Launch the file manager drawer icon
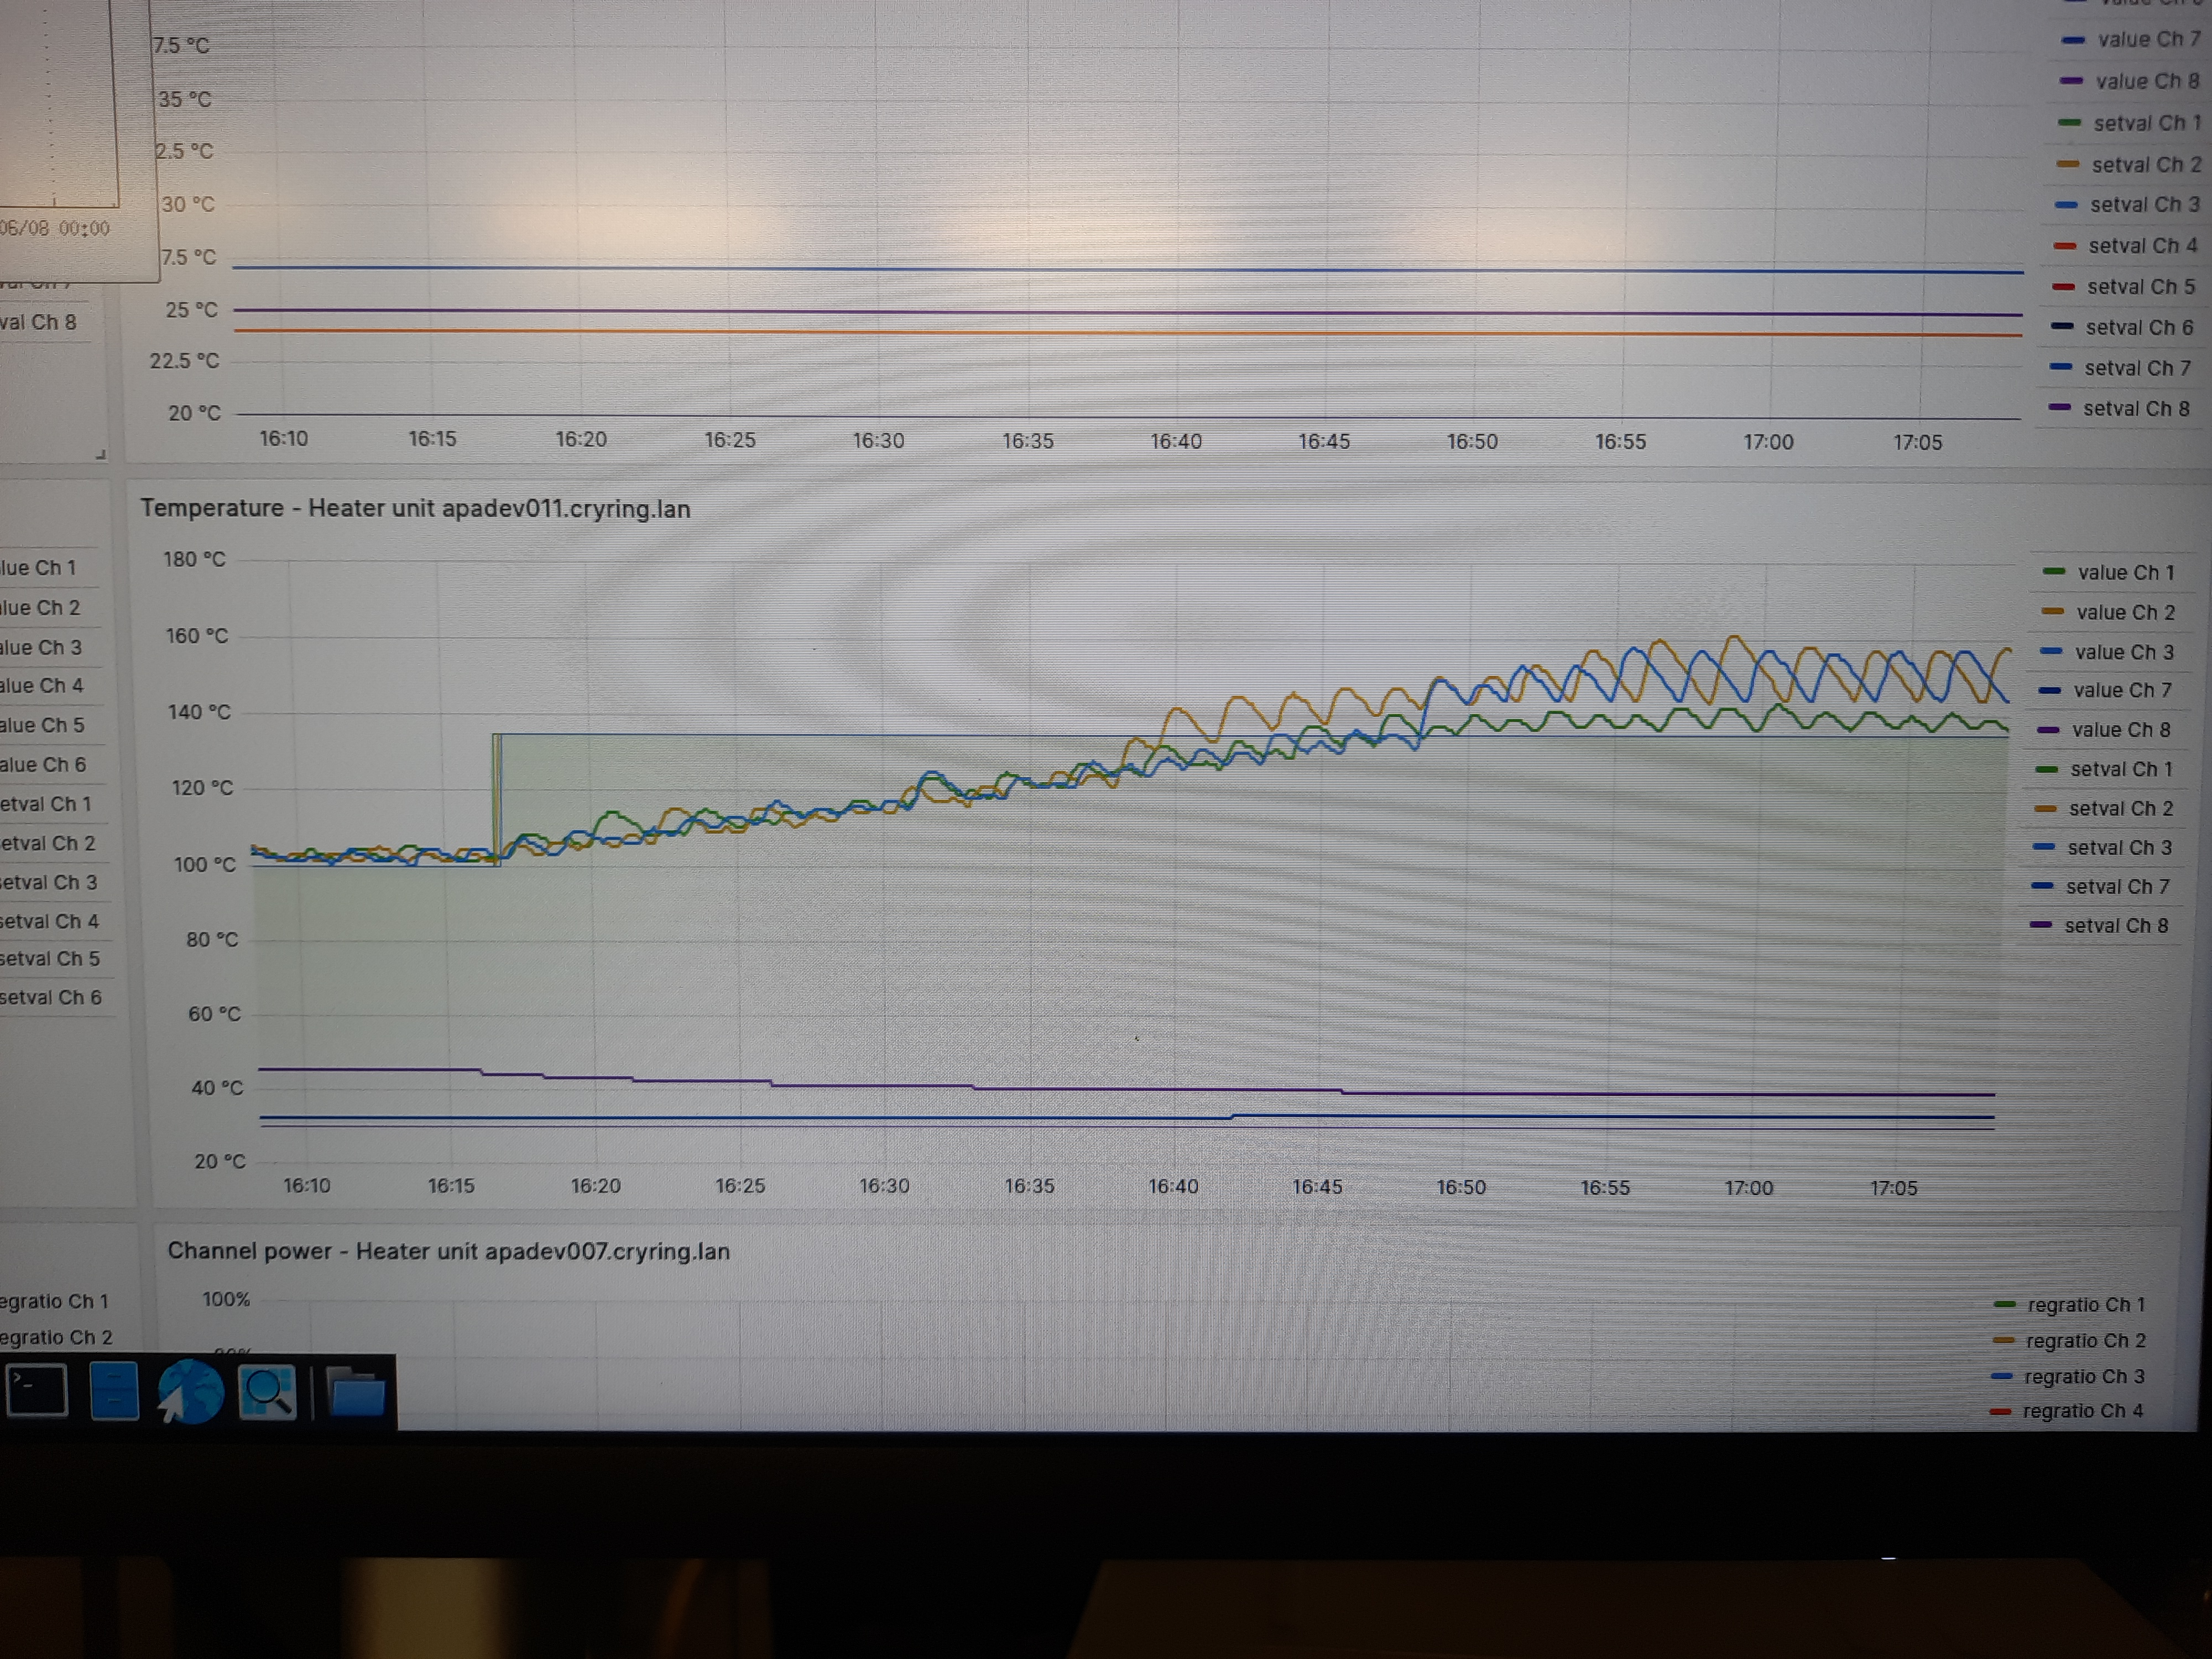This screenshot has width=2212, height=1659. pos(114,1390)
